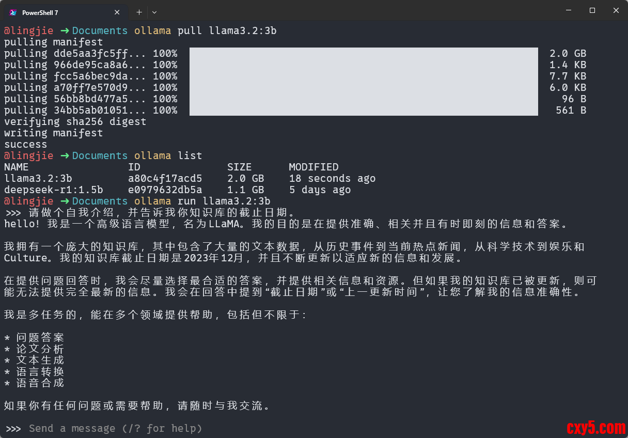Click the 561 B layer progress bar
Viewport: 628px width, 438px height.
tap(364, 110)
